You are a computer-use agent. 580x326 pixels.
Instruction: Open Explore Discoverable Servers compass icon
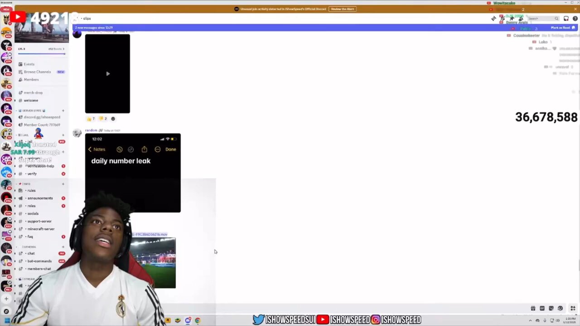6,311
